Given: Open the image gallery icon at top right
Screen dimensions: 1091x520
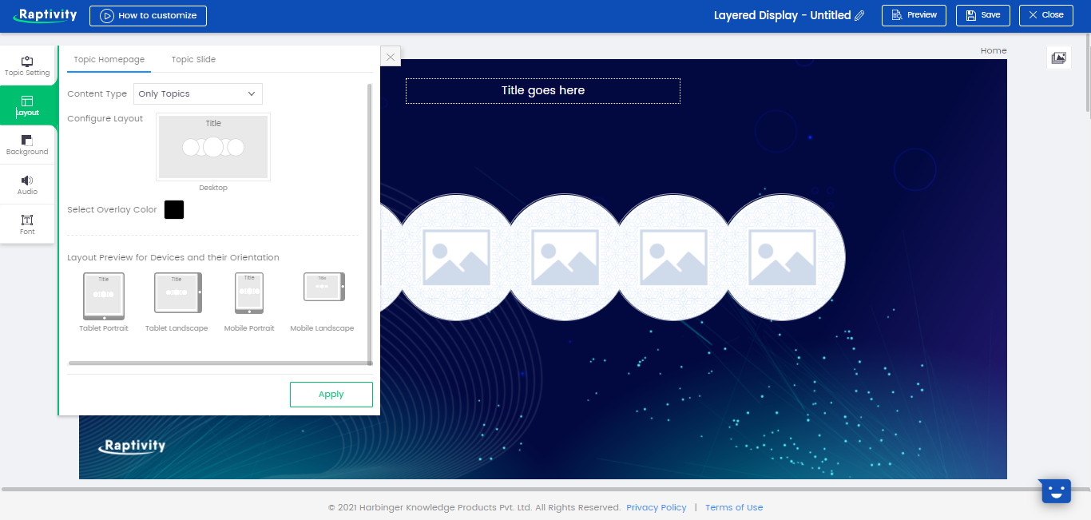Looking at the screenshot, I should (1058, 58).
